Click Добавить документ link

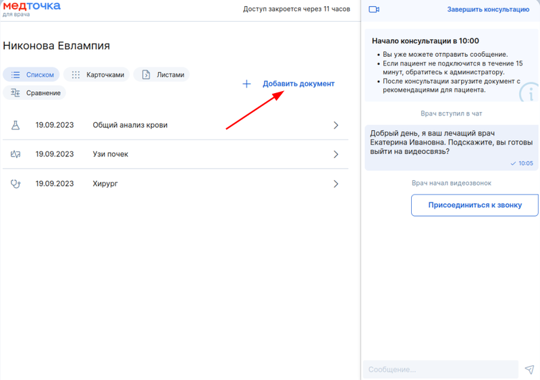pos(298,84)
